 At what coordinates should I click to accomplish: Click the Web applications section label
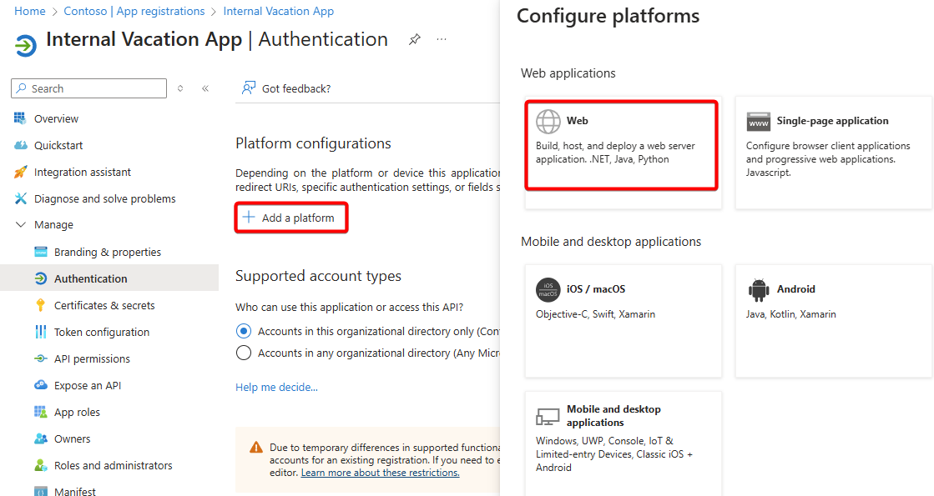click(568, 73)
